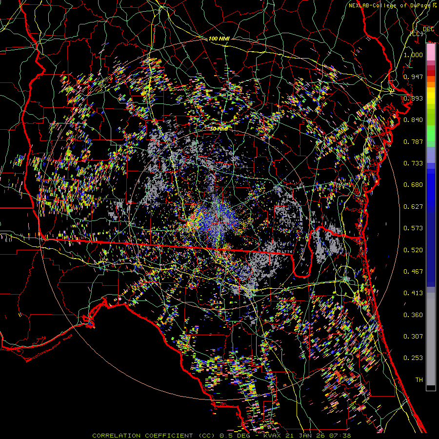Select the 0.467 legend value

[x=413, y=272]
